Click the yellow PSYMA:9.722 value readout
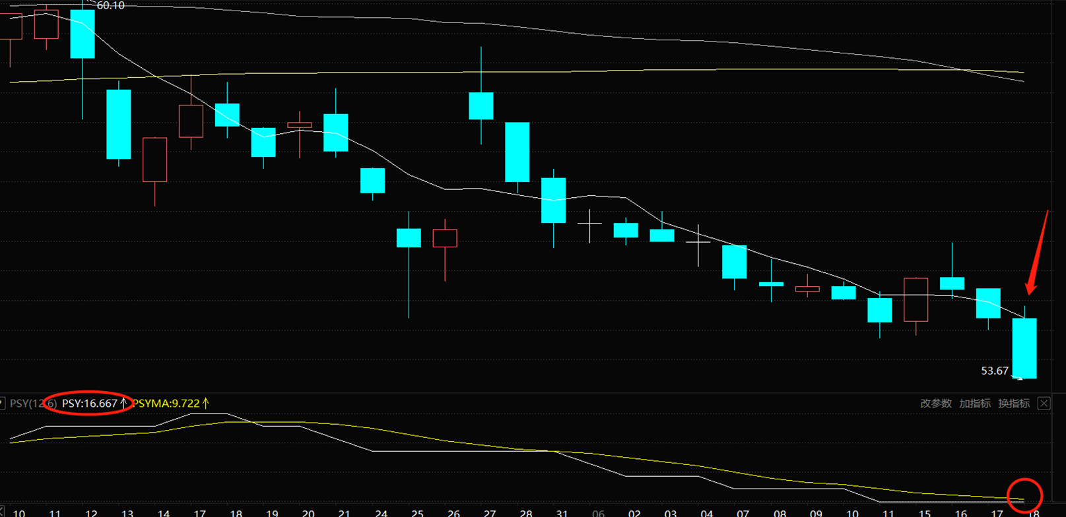This screenshot has width=1066, height=517. 166,404
